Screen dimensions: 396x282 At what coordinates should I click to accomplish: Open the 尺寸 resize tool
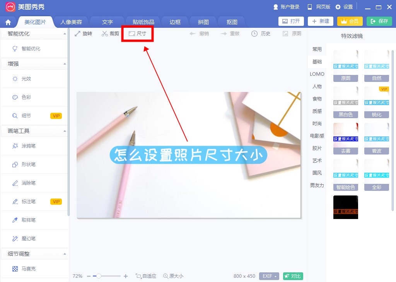(137, 34)
